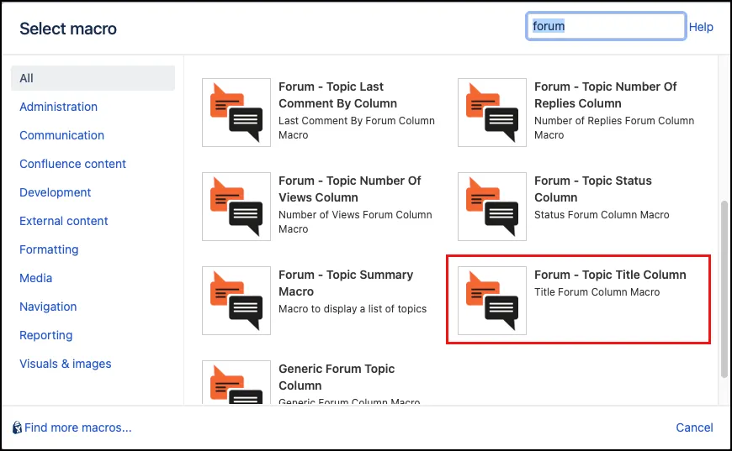Screen dimensions: 732x451
Task: Click description 'Status Forum Column Macro'
Action: click(x=602, y=215)
